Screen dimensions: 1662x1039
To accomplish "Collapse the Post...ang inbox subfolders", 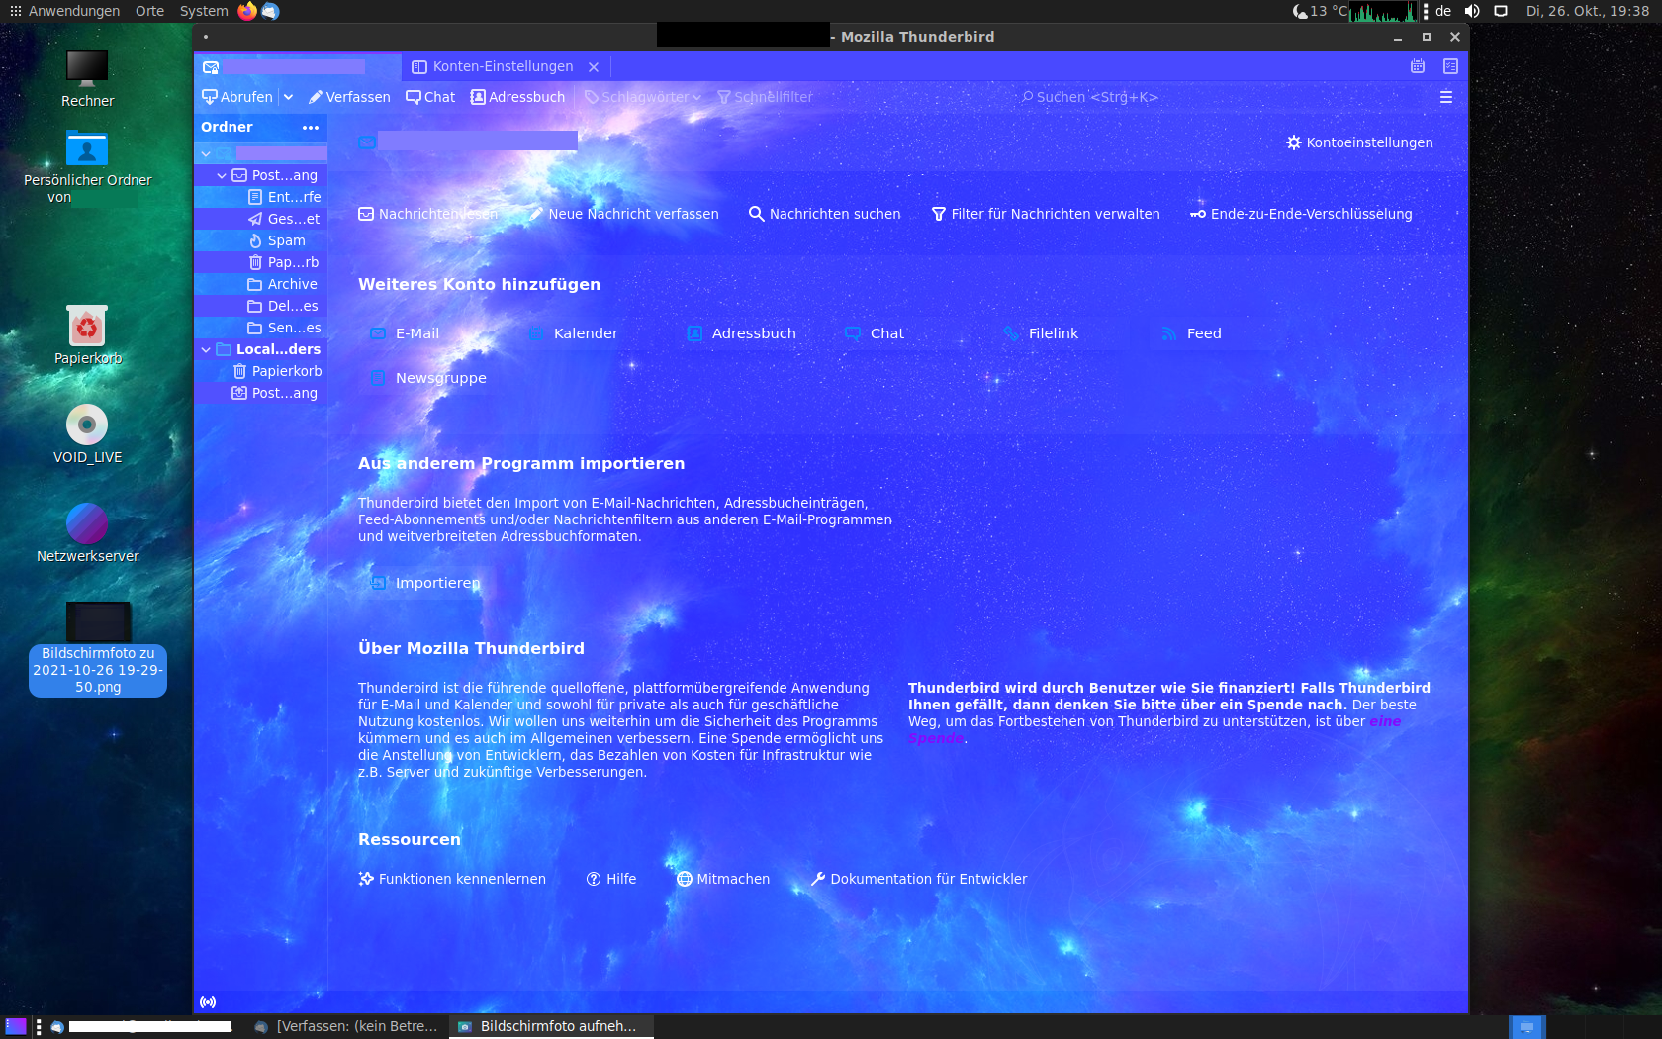I will pyautogui.click(x=222, y=175).
